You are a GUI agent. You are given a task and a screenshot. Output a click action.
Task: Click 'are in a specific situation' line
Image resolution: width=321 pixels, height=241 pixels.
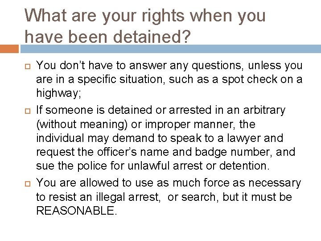(169, 79)
